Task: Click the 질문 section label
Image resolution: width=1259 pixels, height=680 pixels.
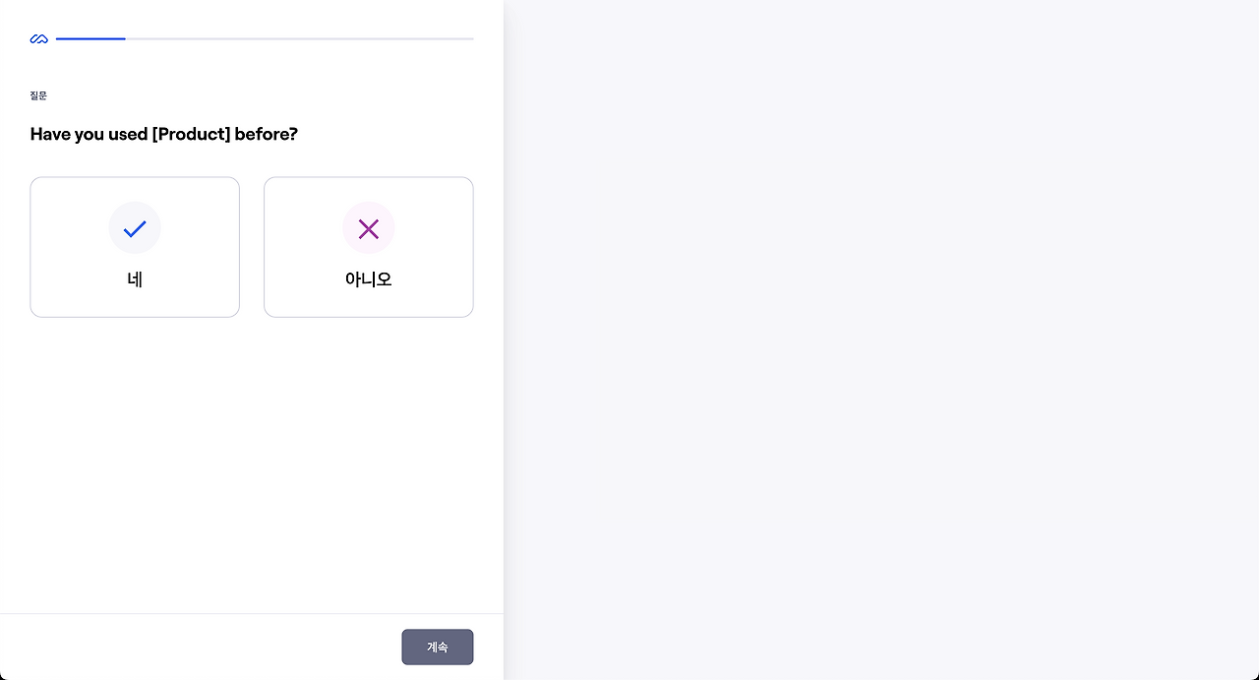Action: 38,95
